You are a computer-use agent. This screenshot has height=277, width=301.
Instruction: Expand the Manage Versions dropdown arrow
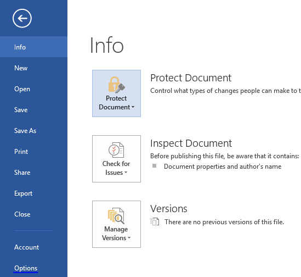[129, 238]
